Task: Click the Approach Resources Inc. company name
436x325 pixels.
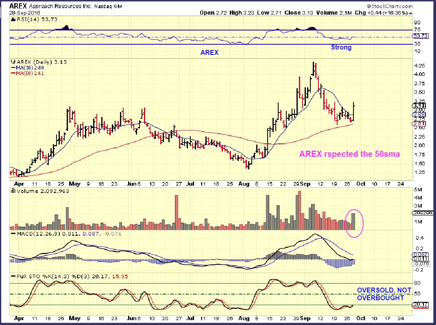Action: pos(60,6)
